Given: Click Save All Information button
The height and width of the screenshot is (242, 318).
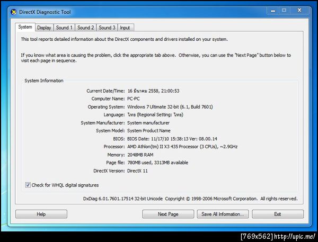Looking at the screenshot, I should click(223, 214).
